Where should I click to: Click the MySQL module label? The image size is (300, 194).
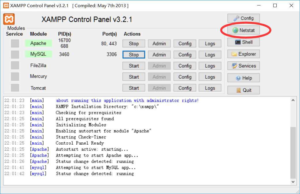tap(39, 54)
